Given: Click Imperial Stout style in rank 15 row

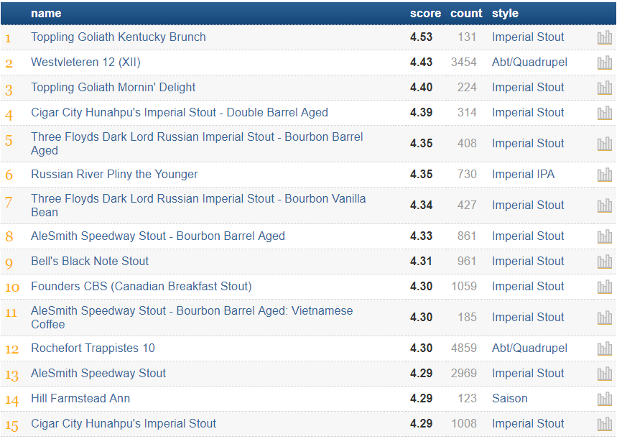Looking at the screenshot, I should 528,424.
